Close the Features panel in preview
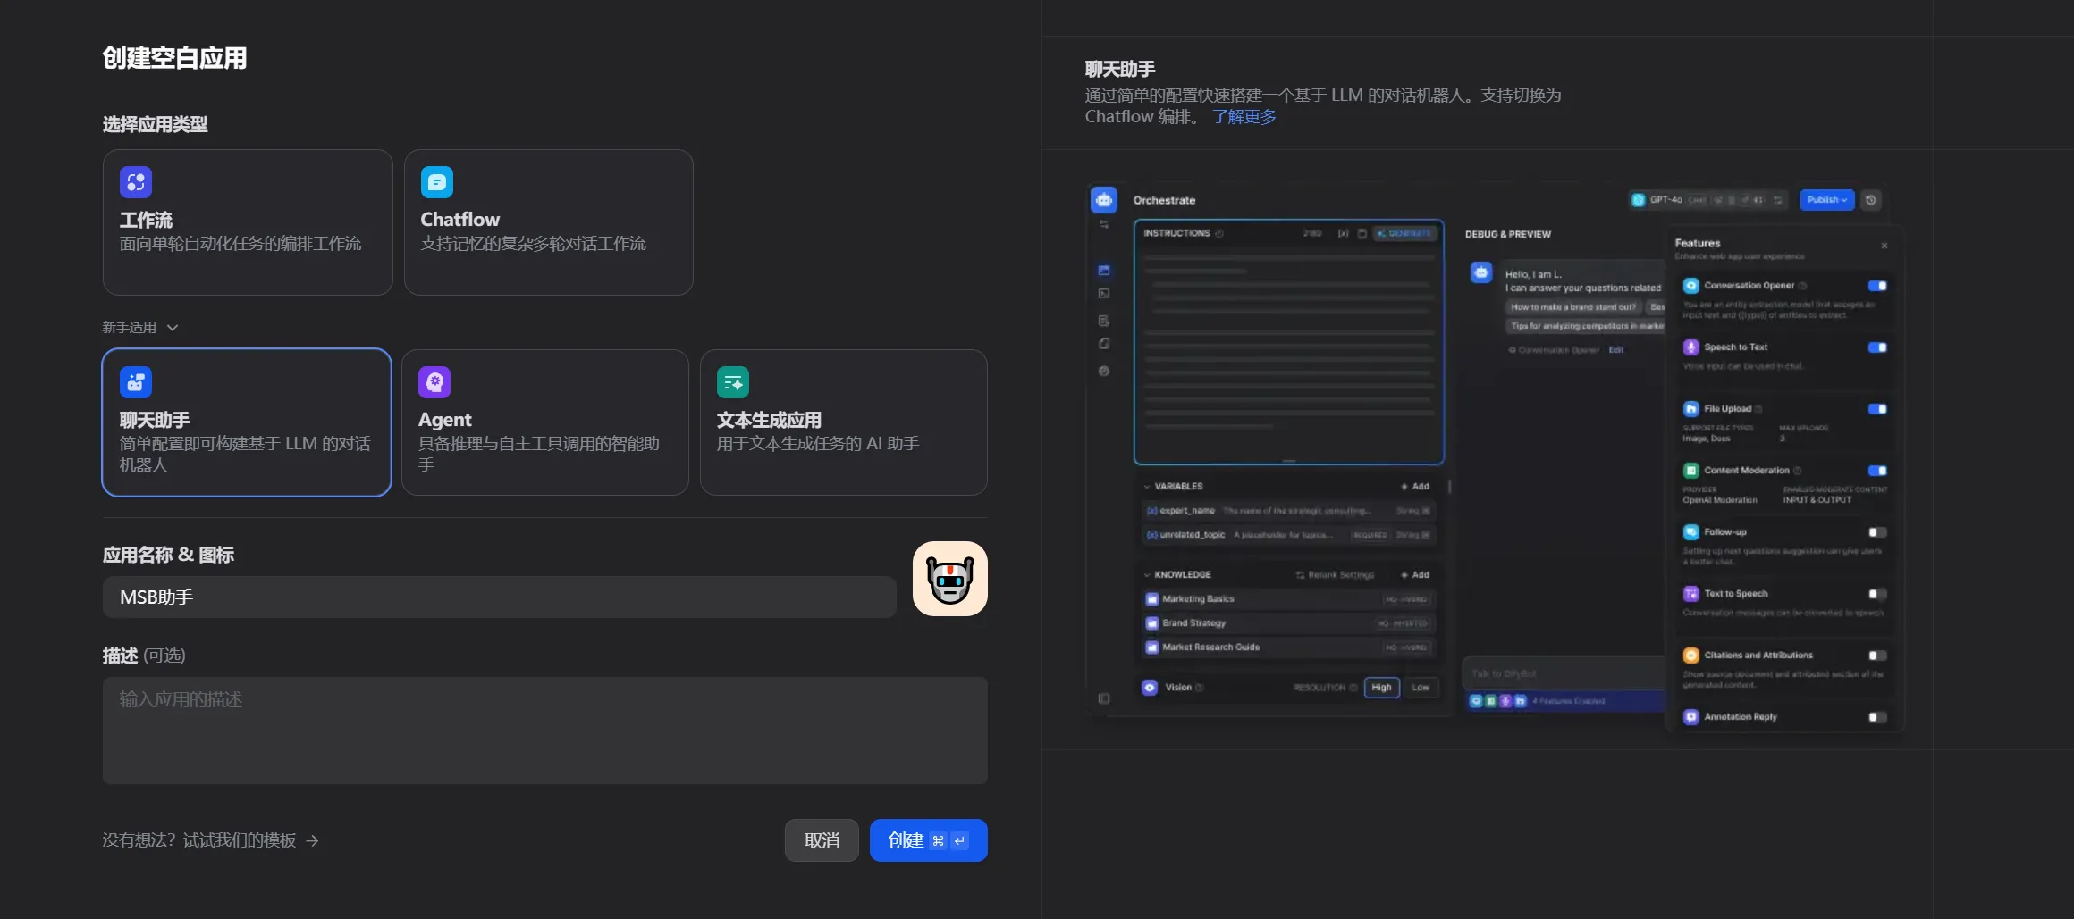Image resolution: width=2074 pixels, height=919 pixels. (1884, 246)
